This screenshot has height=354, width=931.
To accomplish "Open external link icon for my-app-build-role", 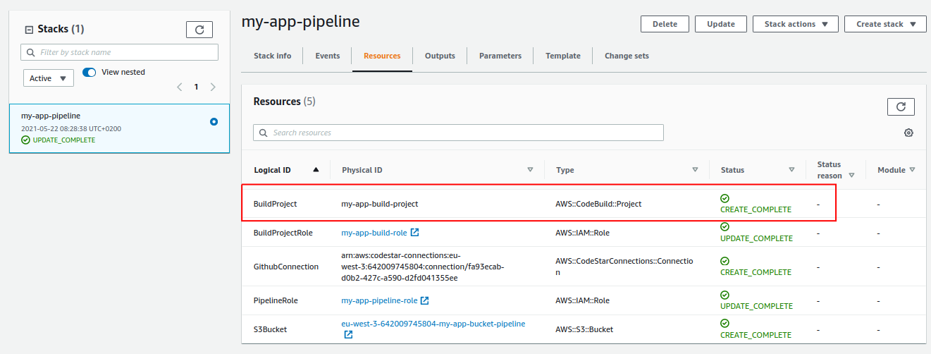I will click(x=414, y=232).
